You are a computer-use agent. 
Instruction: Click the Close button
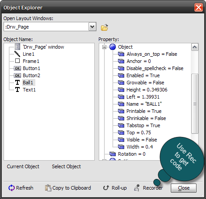tap(184, 188)
